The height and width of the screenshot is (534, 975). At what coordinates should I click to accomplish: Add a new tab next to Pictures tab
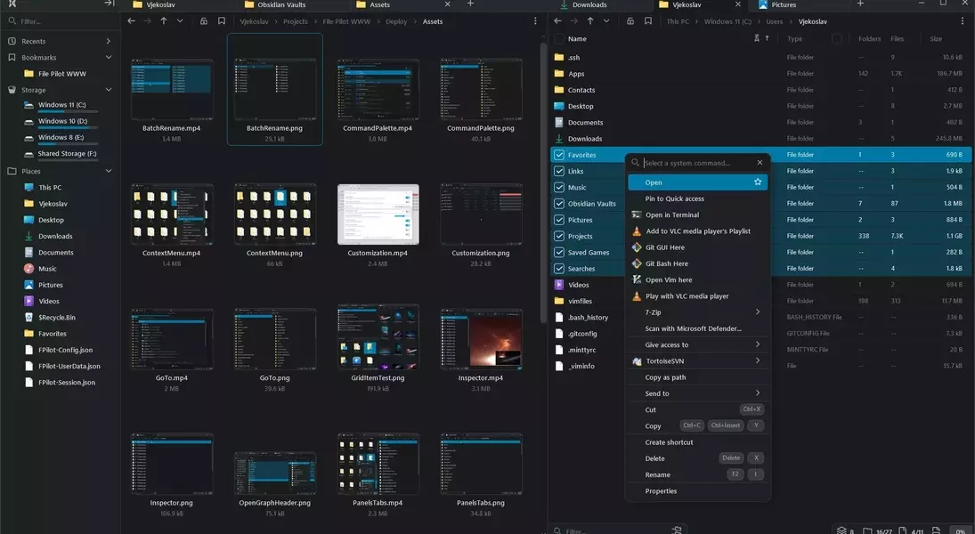(x=860, y=4)
